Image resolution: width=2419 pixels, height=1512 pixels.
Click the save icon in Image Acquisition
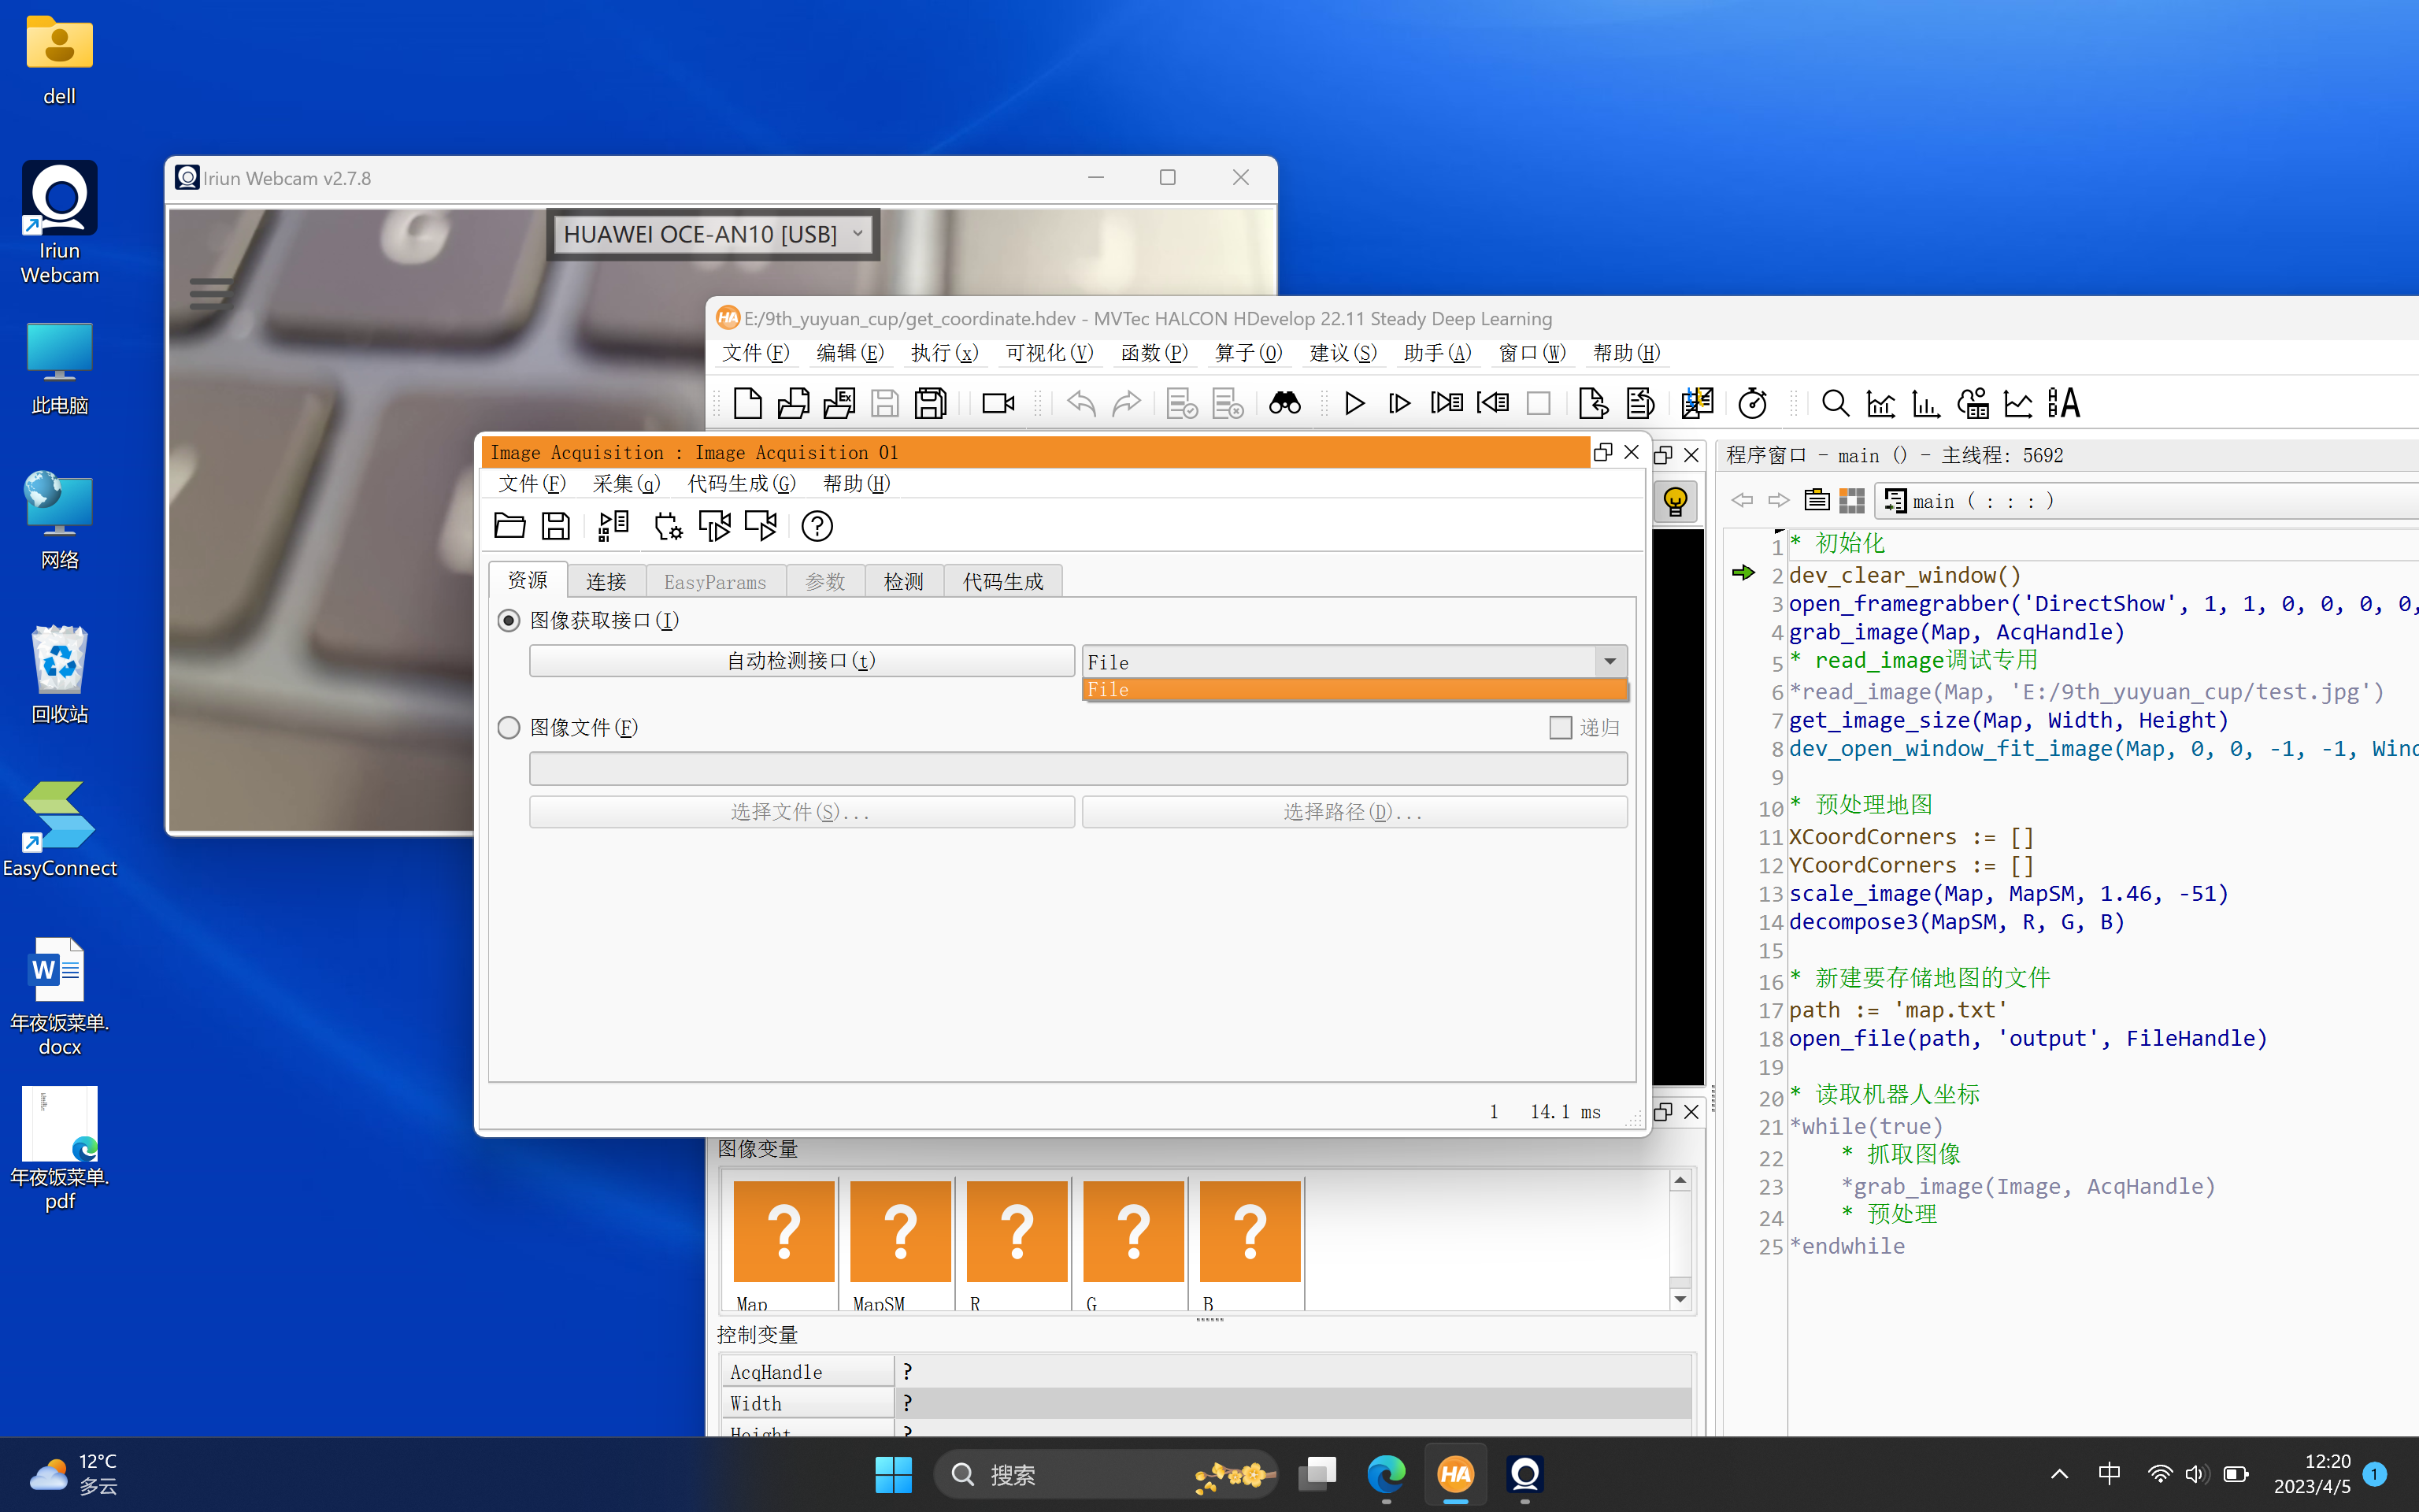(556, 526)
